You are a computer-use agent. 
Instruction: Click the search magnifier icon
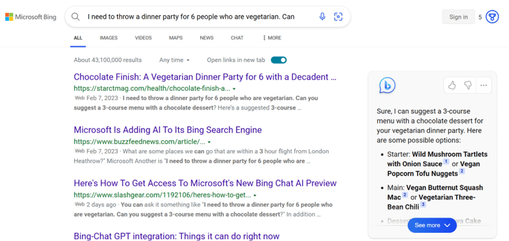(x=75, y=16)
